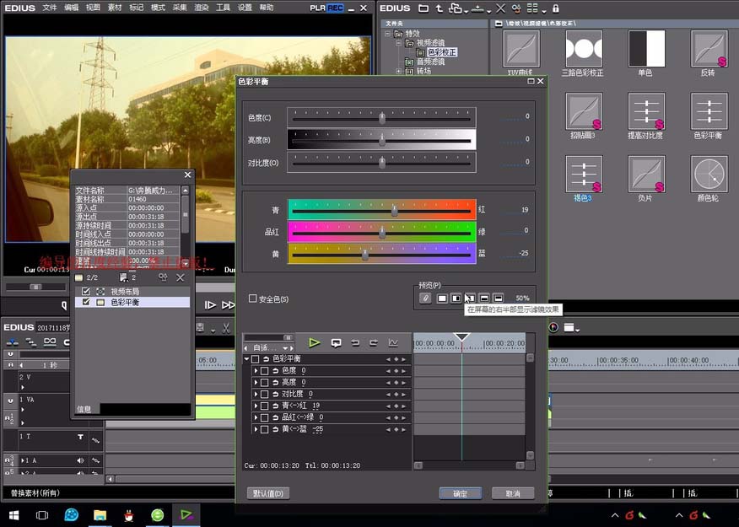
Task: Click the title T icon on 1 T track
Action: coord(81,437)
